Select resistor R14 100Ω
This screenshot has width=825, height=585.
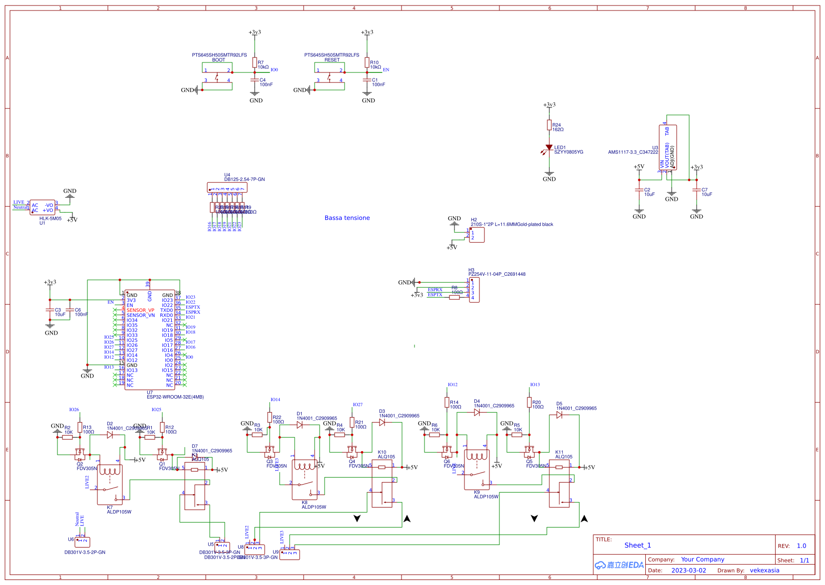click(447, 402)
